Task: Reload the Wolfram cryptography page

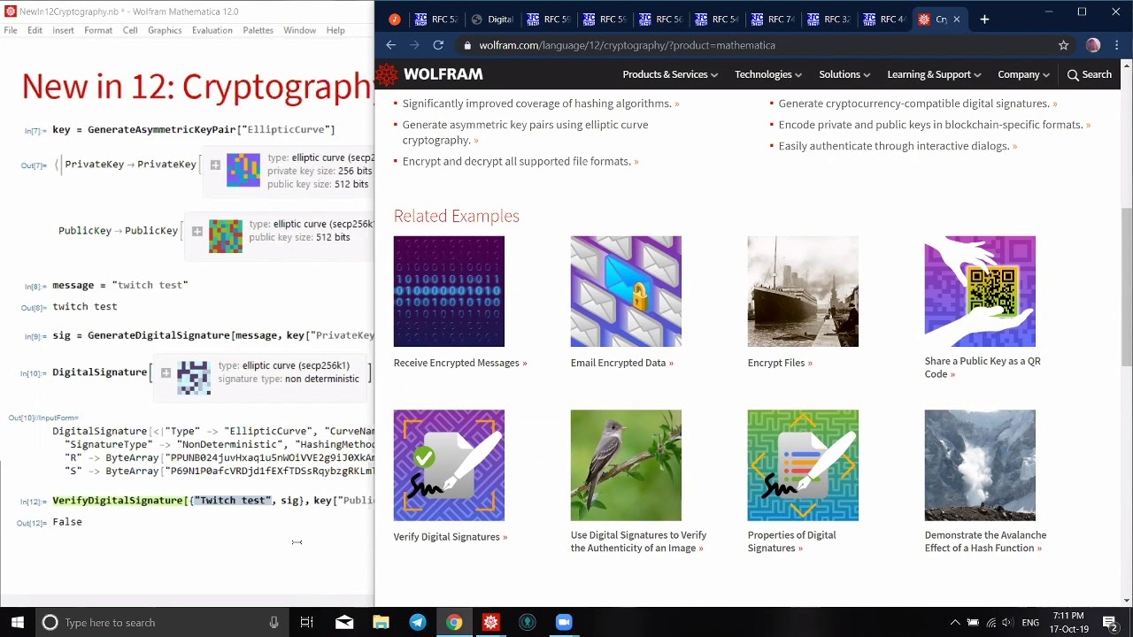Action: pyautogui.click(x=438, y=45)
